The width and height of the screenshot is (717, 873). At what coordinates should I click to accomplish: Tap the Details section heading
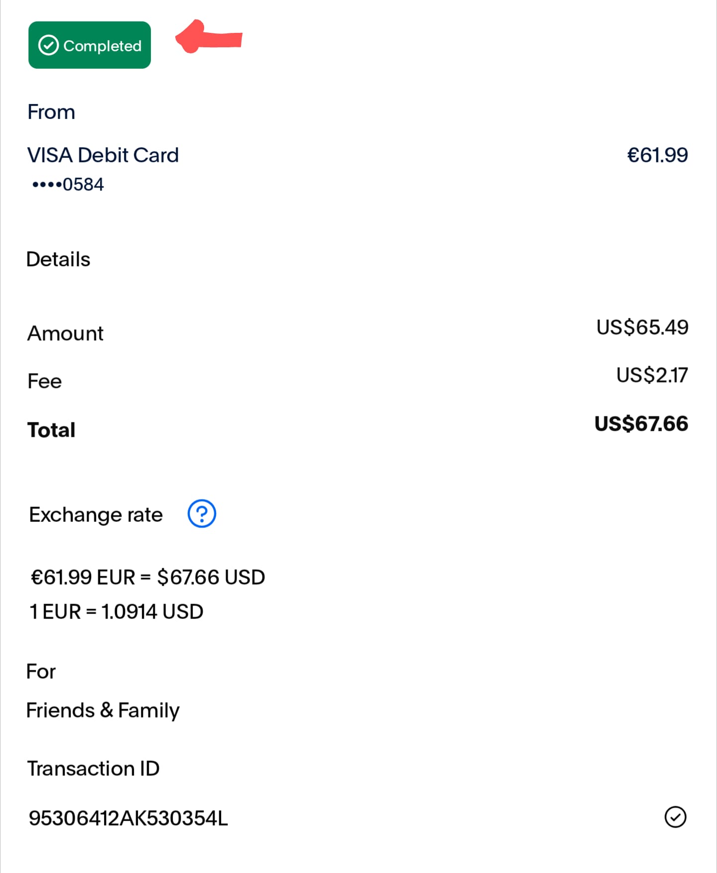click(58, 259)
